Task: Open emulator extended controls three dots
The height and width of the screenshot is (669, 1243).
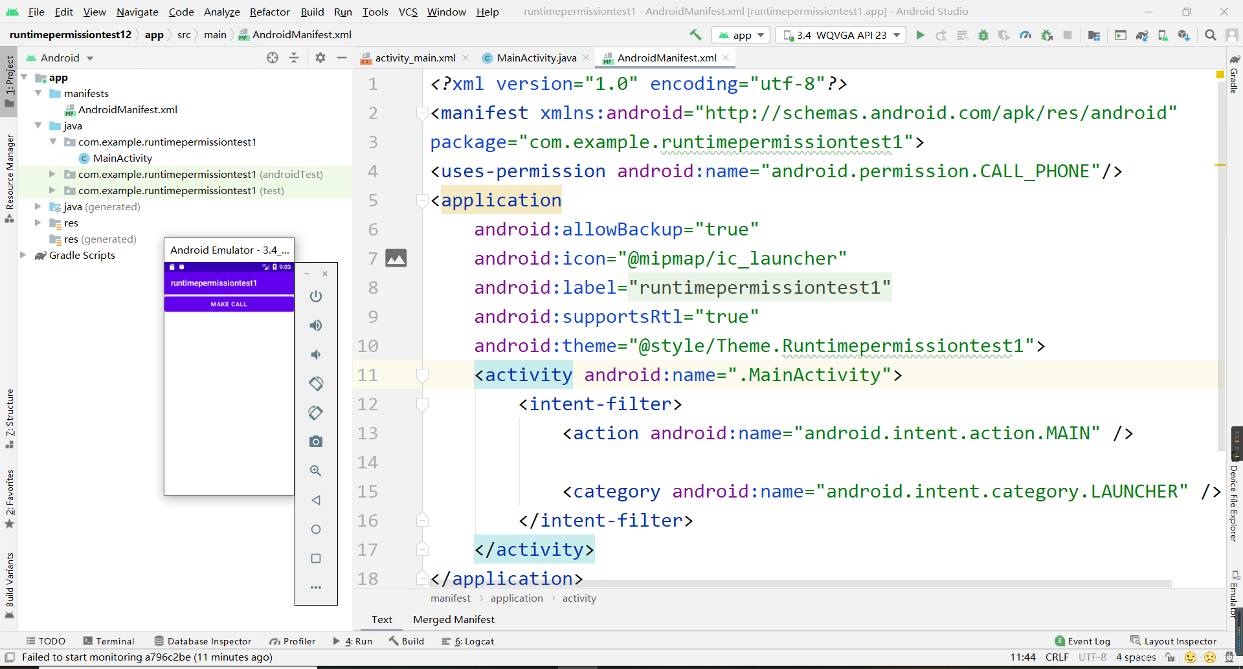Action: coord(316,587)
